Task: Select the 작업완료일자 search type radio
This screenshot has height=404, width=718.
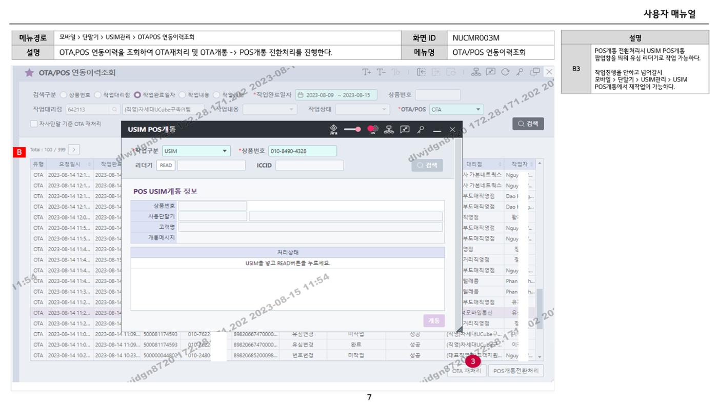Action: [137, 95]
